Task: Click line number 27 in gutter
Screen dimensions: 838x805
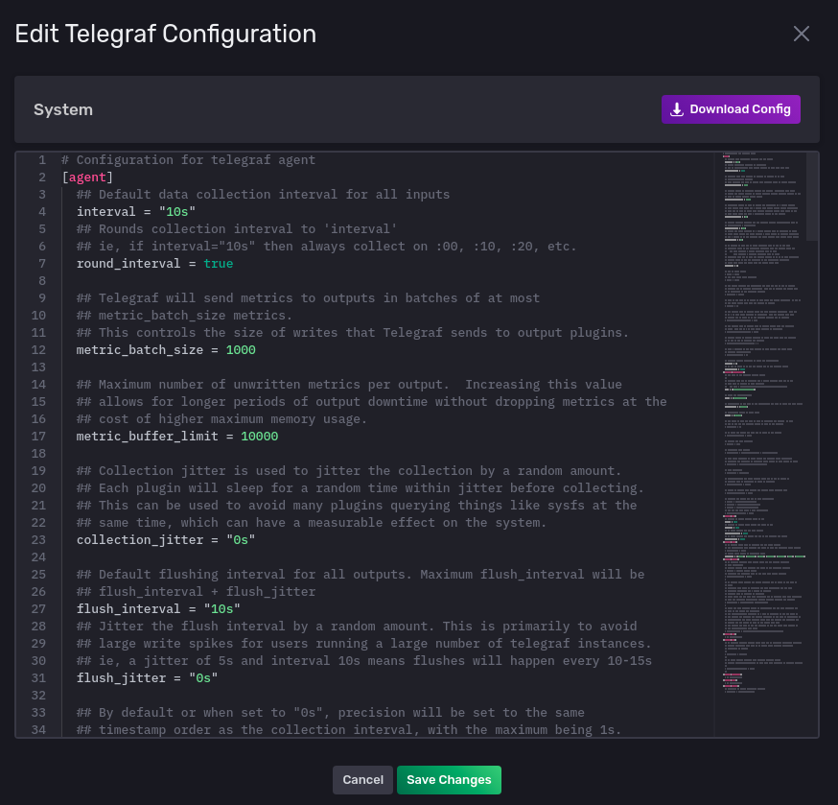Action: click(x=38, y=608)
